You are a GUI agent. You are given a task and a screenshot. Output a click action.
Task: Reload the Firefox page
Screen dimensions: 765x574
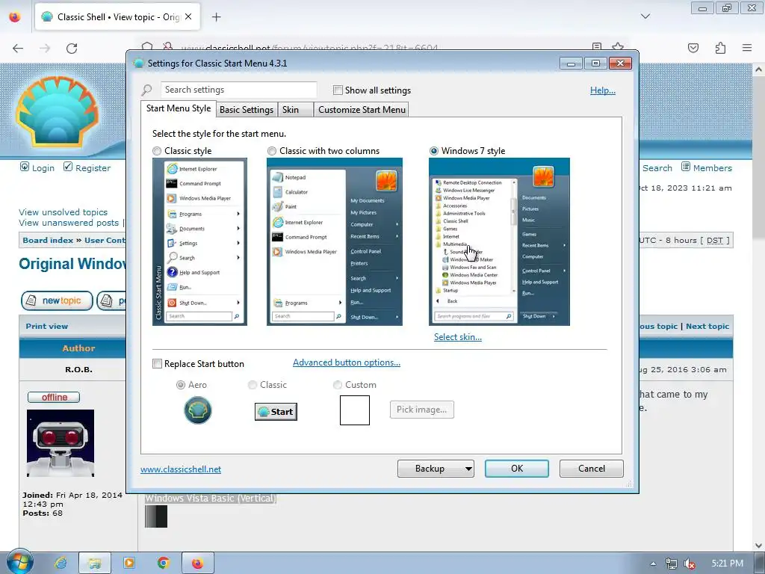click(72, 48)
